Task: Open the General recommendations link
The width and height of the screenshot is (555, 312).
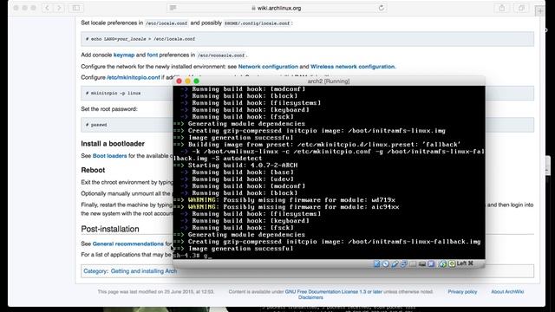Action: pos(127,244)
